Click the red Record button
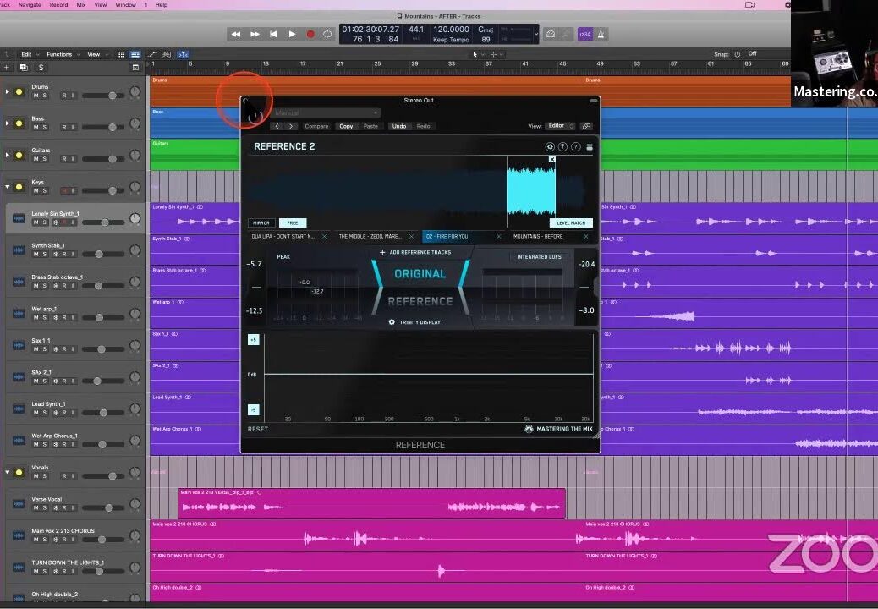This screenshot has height=609, width=878. coord(310,34)
